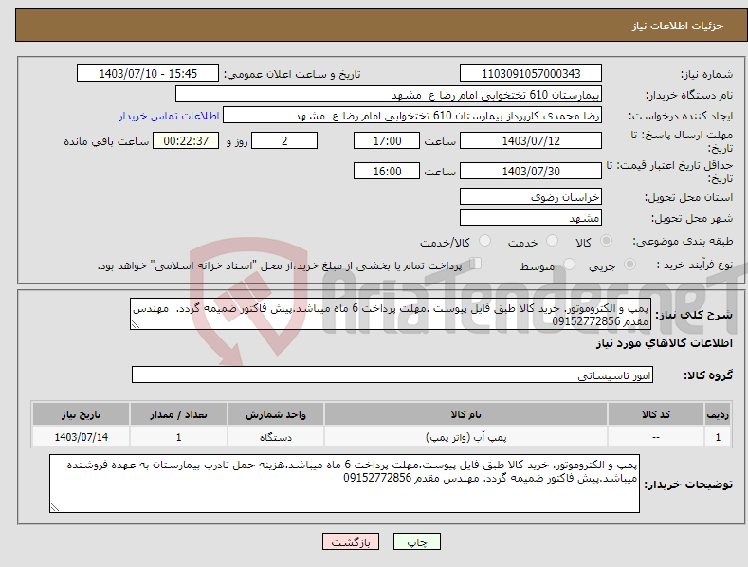
Task: Select the متوسط purchase type radio
Action: point(569,264)
